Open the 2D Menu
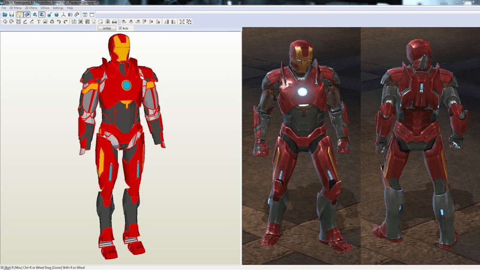480x270 pixels. pyautogui.click(x=30, y=8)
